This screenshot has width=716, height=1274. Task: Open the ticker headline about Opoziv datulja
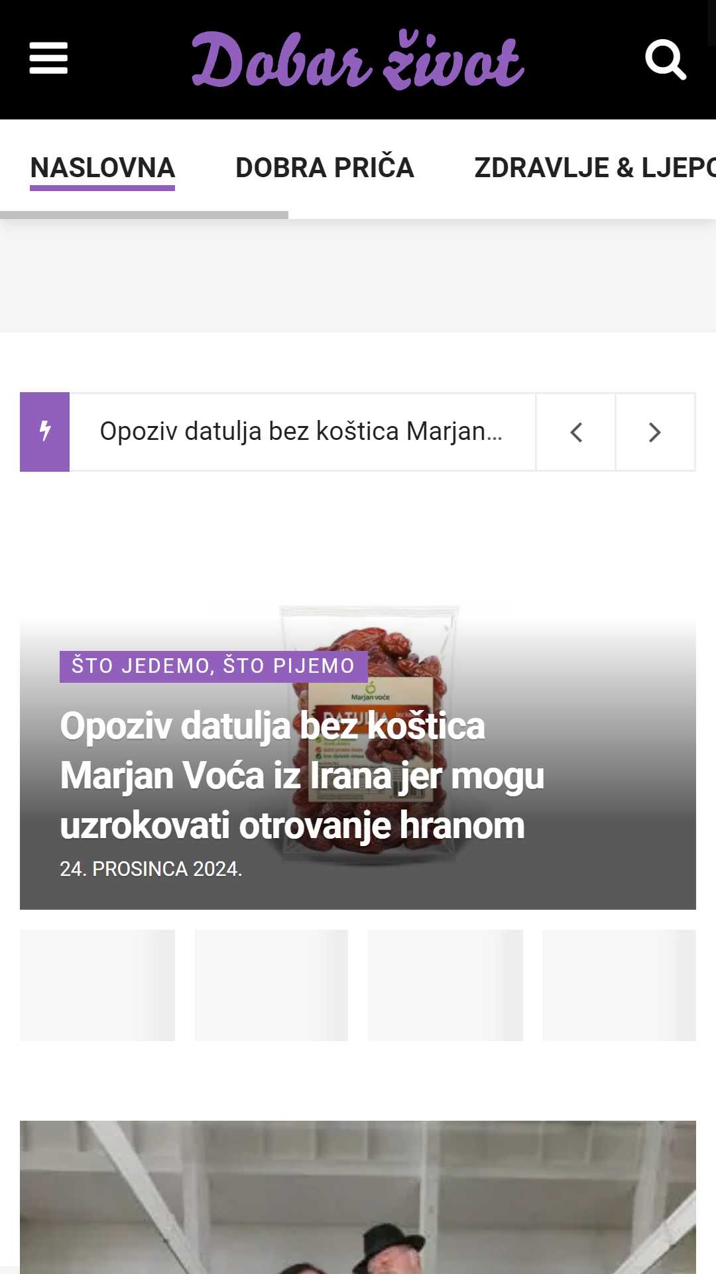coord(302,431)
